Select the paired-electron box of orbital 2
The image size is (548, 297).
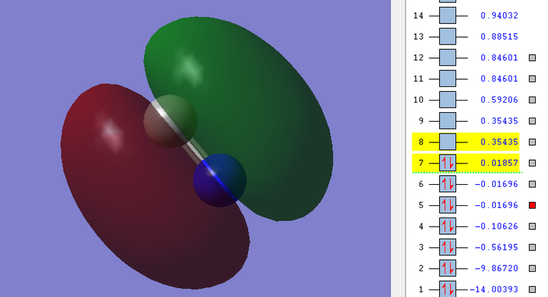[x=447, y=268]
